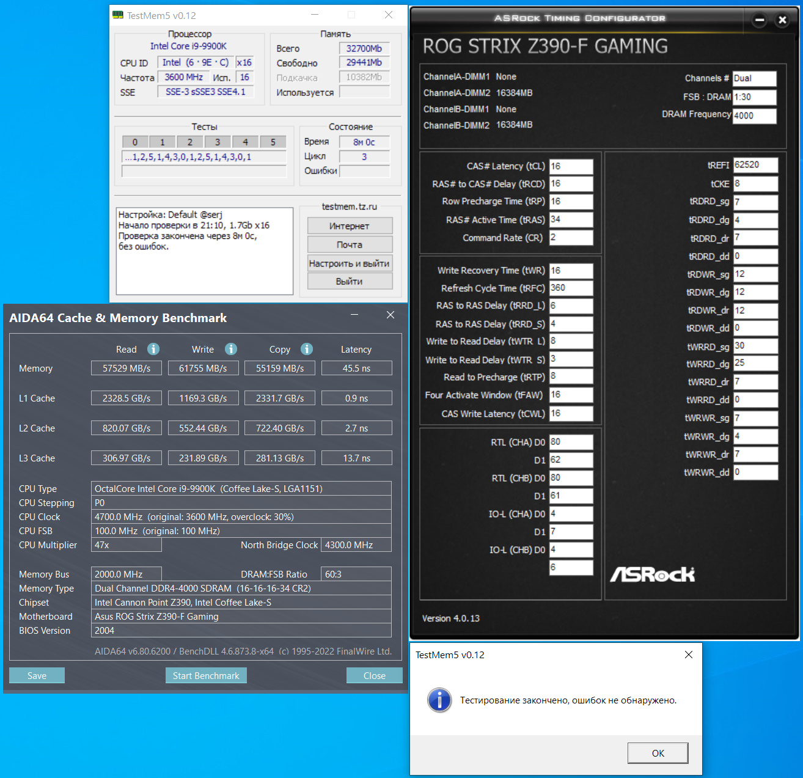Click the Memory Type DDR4-4000 field
The height and width of the screenshot is (778, 803).
click(x=241, y=589)
